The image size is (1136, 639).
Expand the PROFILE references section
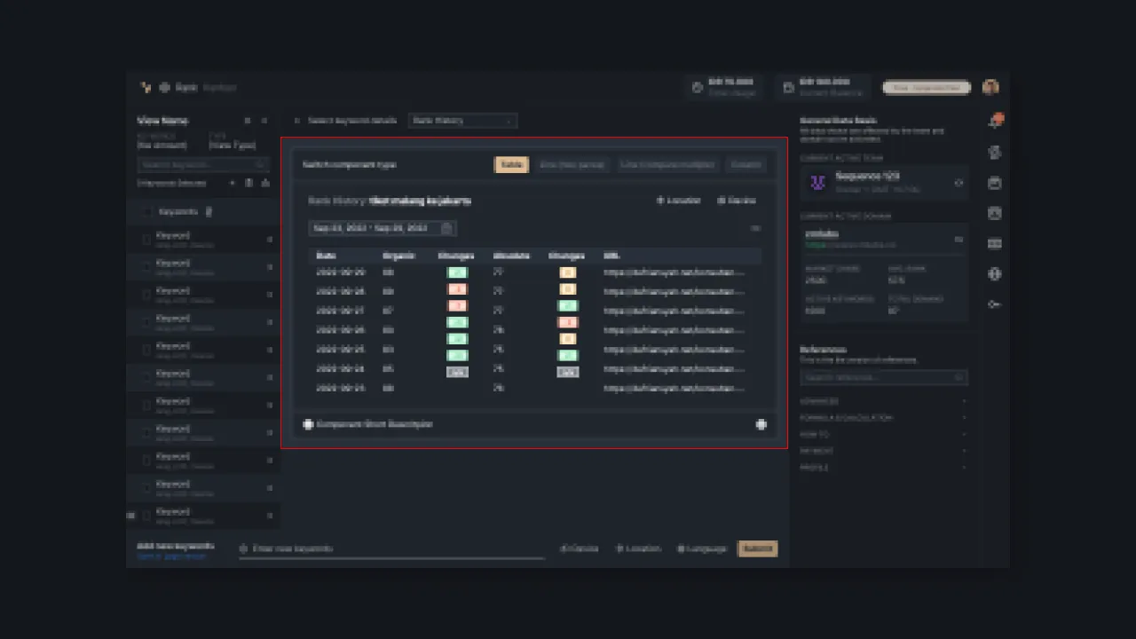coord(882,468)
